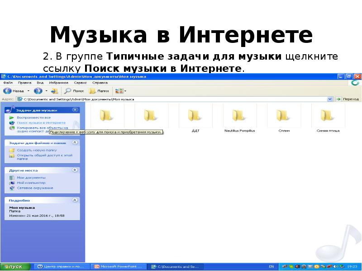Open the Сервис menu
This screenshot has width=362, height=271.
pyautogui.click(x=81, y=83)
